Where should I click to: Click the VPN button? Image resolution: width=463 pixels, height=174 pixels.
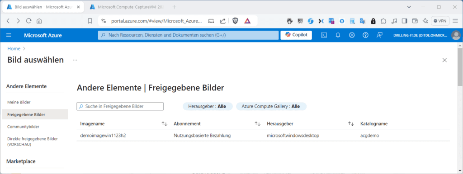[440, 21]
